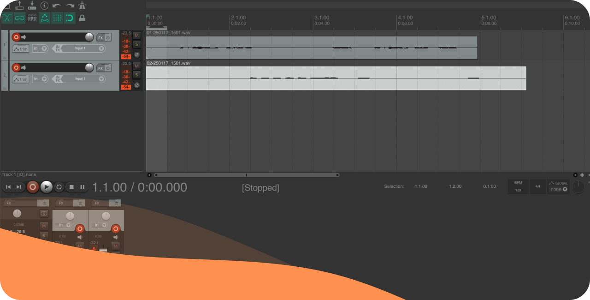Toggle the metronome icon

(82, 6)
